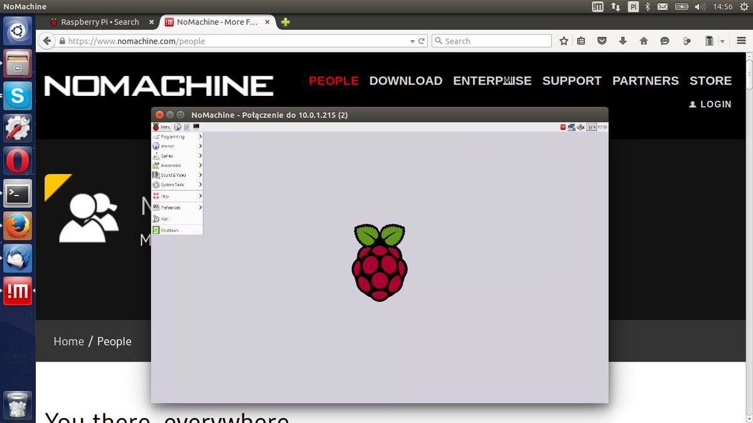Click LOGIN on NoMachine site
Viewport: 753px width, 423px height.
point(710,104)
